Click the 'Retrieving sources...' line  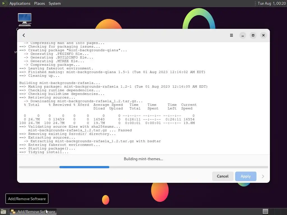tap(47, 98)
